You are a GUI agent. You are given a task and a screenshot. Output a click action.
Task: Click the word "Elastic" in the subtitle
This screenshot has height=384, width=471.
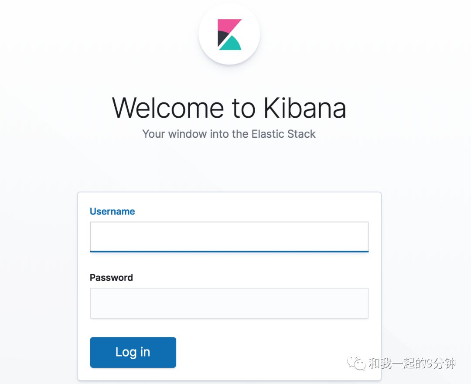click(267, 134)
